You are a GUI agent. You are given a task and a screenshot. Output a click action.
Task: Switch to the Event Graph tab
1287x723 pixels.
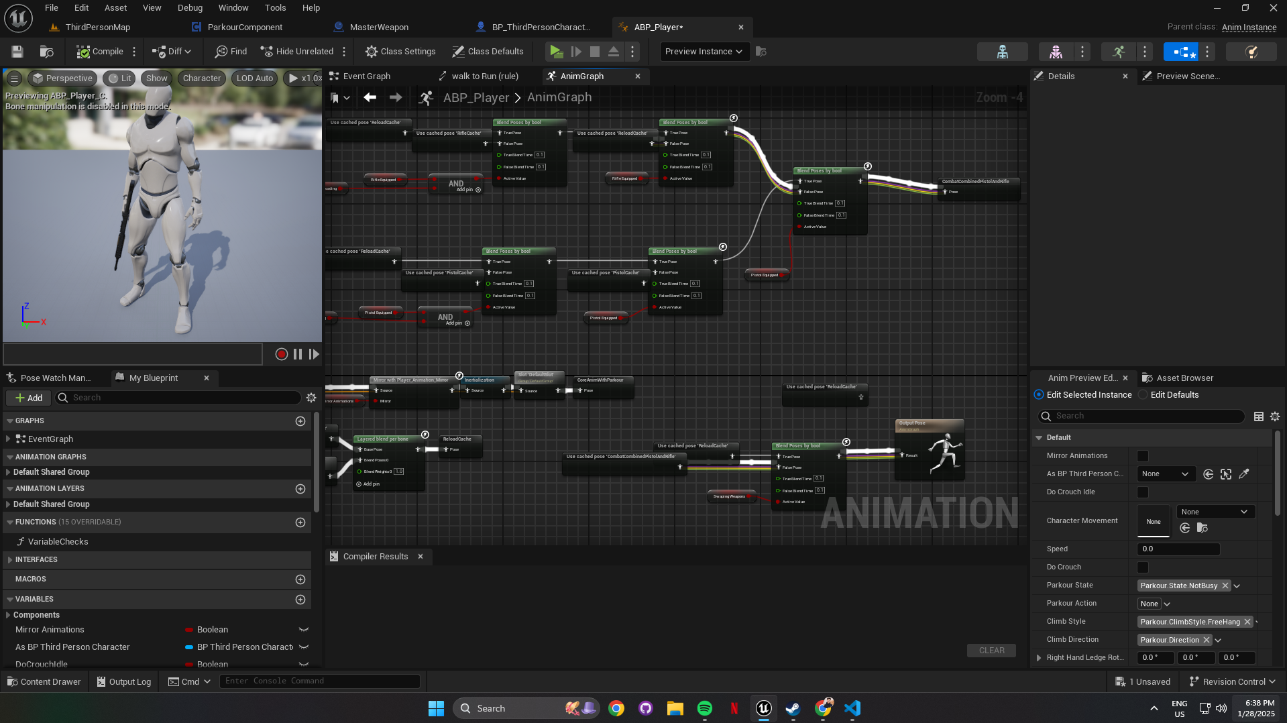click(366, 76)
